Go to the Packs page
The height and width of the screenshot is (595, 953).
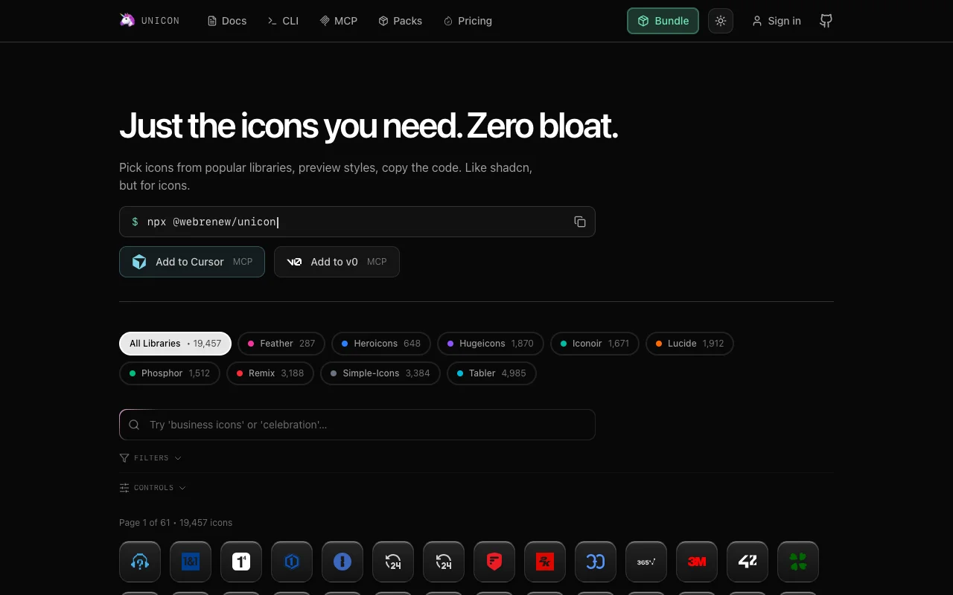pos(400,21)
